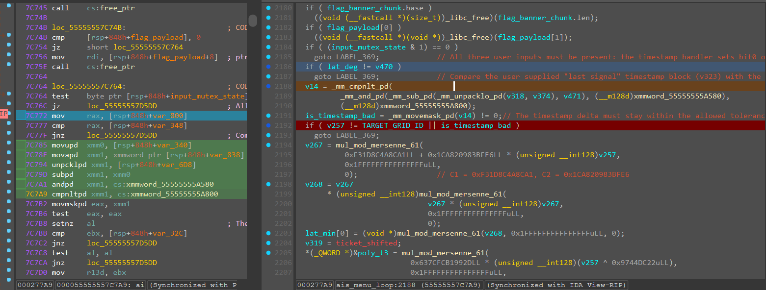The image size is (766, 290).
Task: Click flag_banner_chunk.len in line 2181
Action: (x=545, y=18)
